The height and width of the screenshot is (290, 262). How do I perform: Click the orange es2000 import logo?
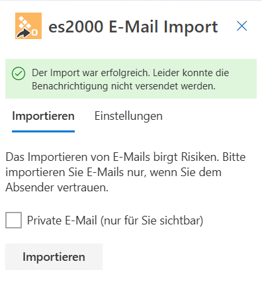[x=28, y=26]
